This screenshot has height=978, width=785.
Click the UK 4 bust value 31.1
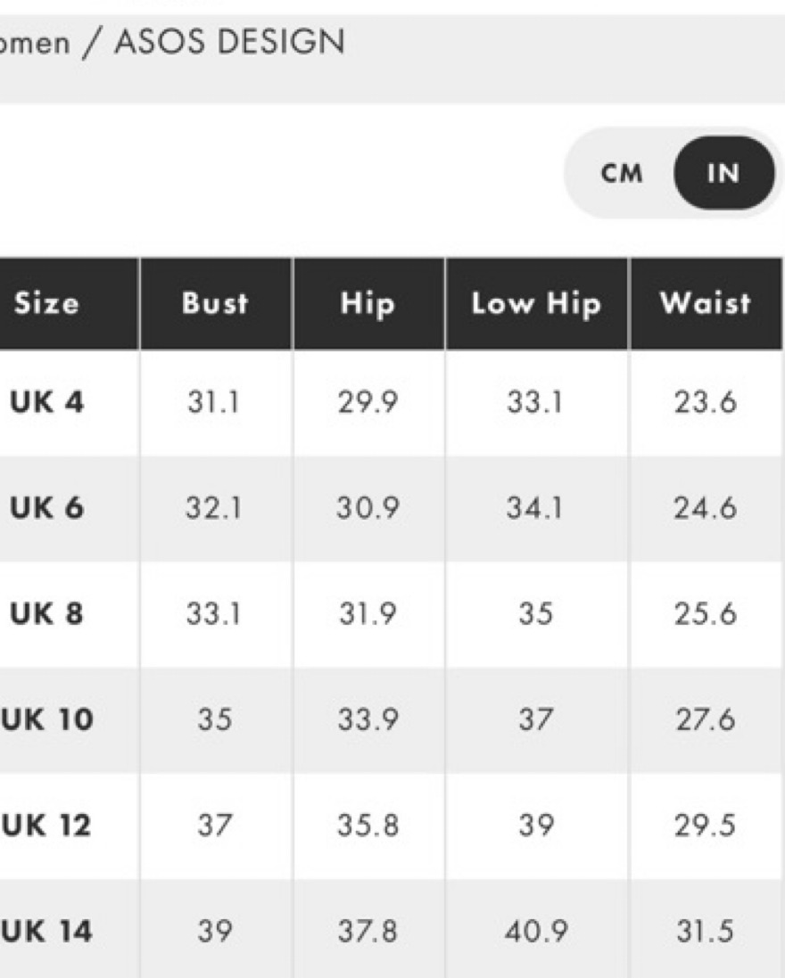[213, 402]
